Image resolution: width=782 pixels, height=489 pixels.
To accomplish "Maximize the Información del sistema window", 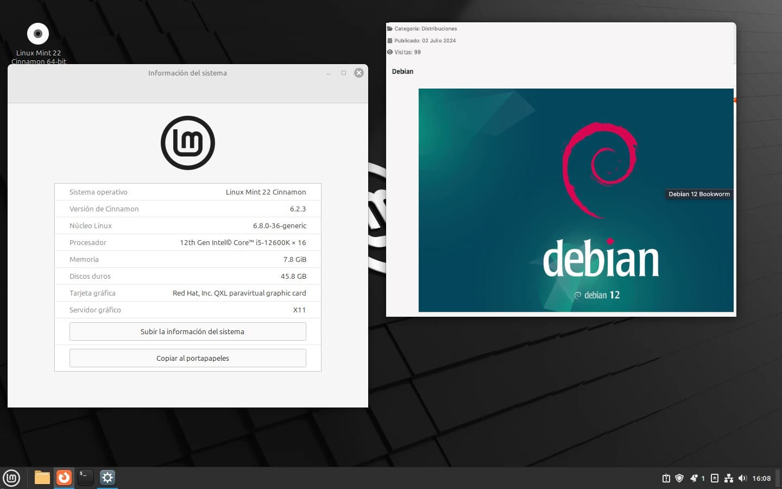I will pyautogui.click(x=344, y=73).
